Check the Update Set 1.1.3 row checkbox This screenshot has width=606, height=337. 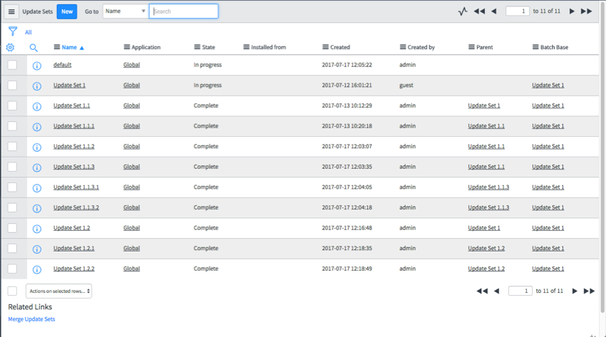coord(12,167)
